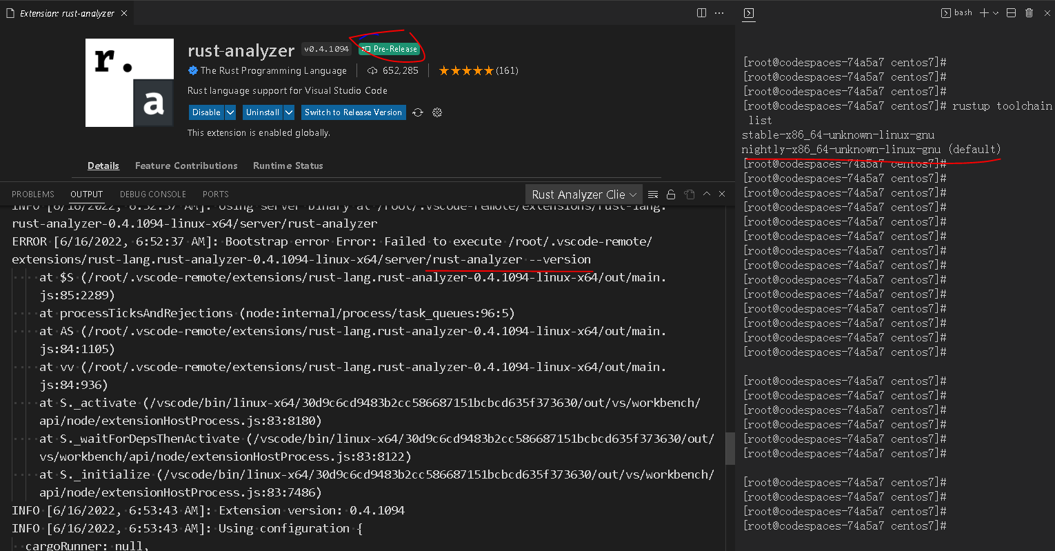Toggle the split editor layout icon

pos(701,12)
